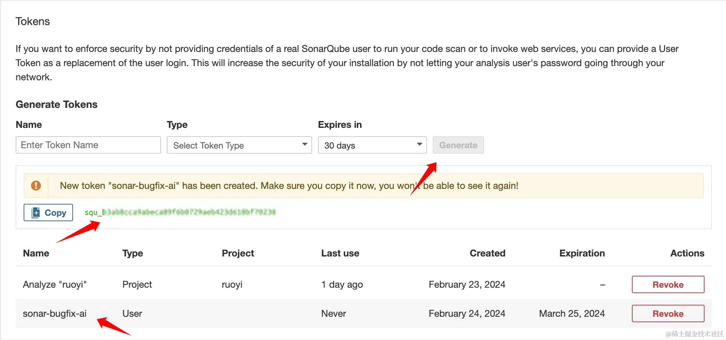This screenshot has height=340, width=726.
Task: Click the March 25, 2024 expiration date
Action: click(572, 313)
